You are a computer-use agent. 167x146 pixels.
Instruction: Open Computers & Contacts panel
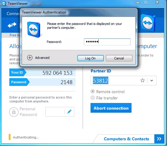coord(126,139)
